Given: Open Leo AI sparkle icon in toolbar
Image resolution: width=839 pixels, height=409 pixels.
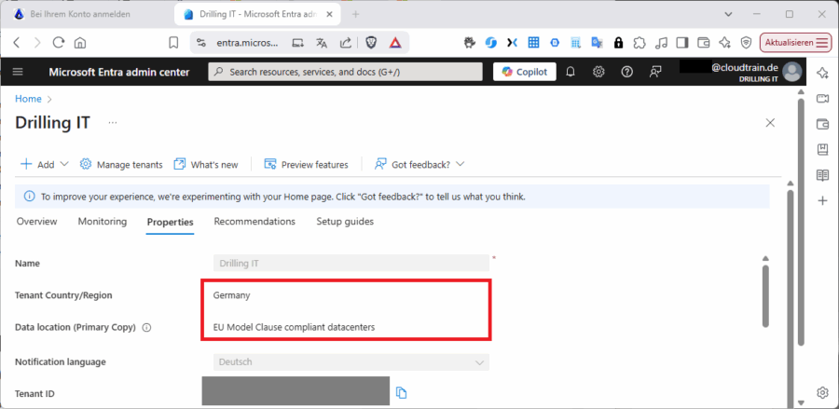Looking at the screenshot, I should [x=724, y=43].
